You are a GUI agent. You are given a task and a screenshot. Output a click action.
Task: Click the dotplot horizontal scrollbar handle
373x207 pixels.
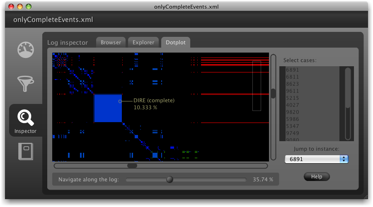pyautogui.click(x=132, y=166)
